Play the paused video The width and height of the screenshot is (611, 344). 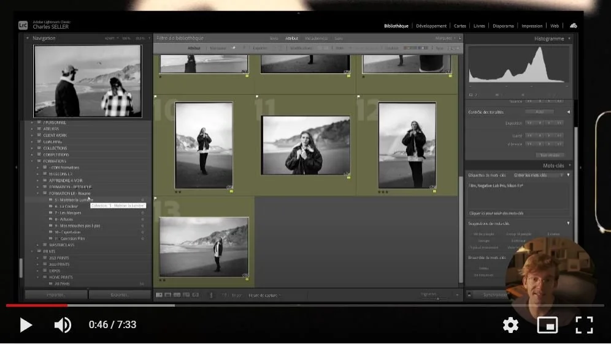pyautogui.click(x=26, y=325)
